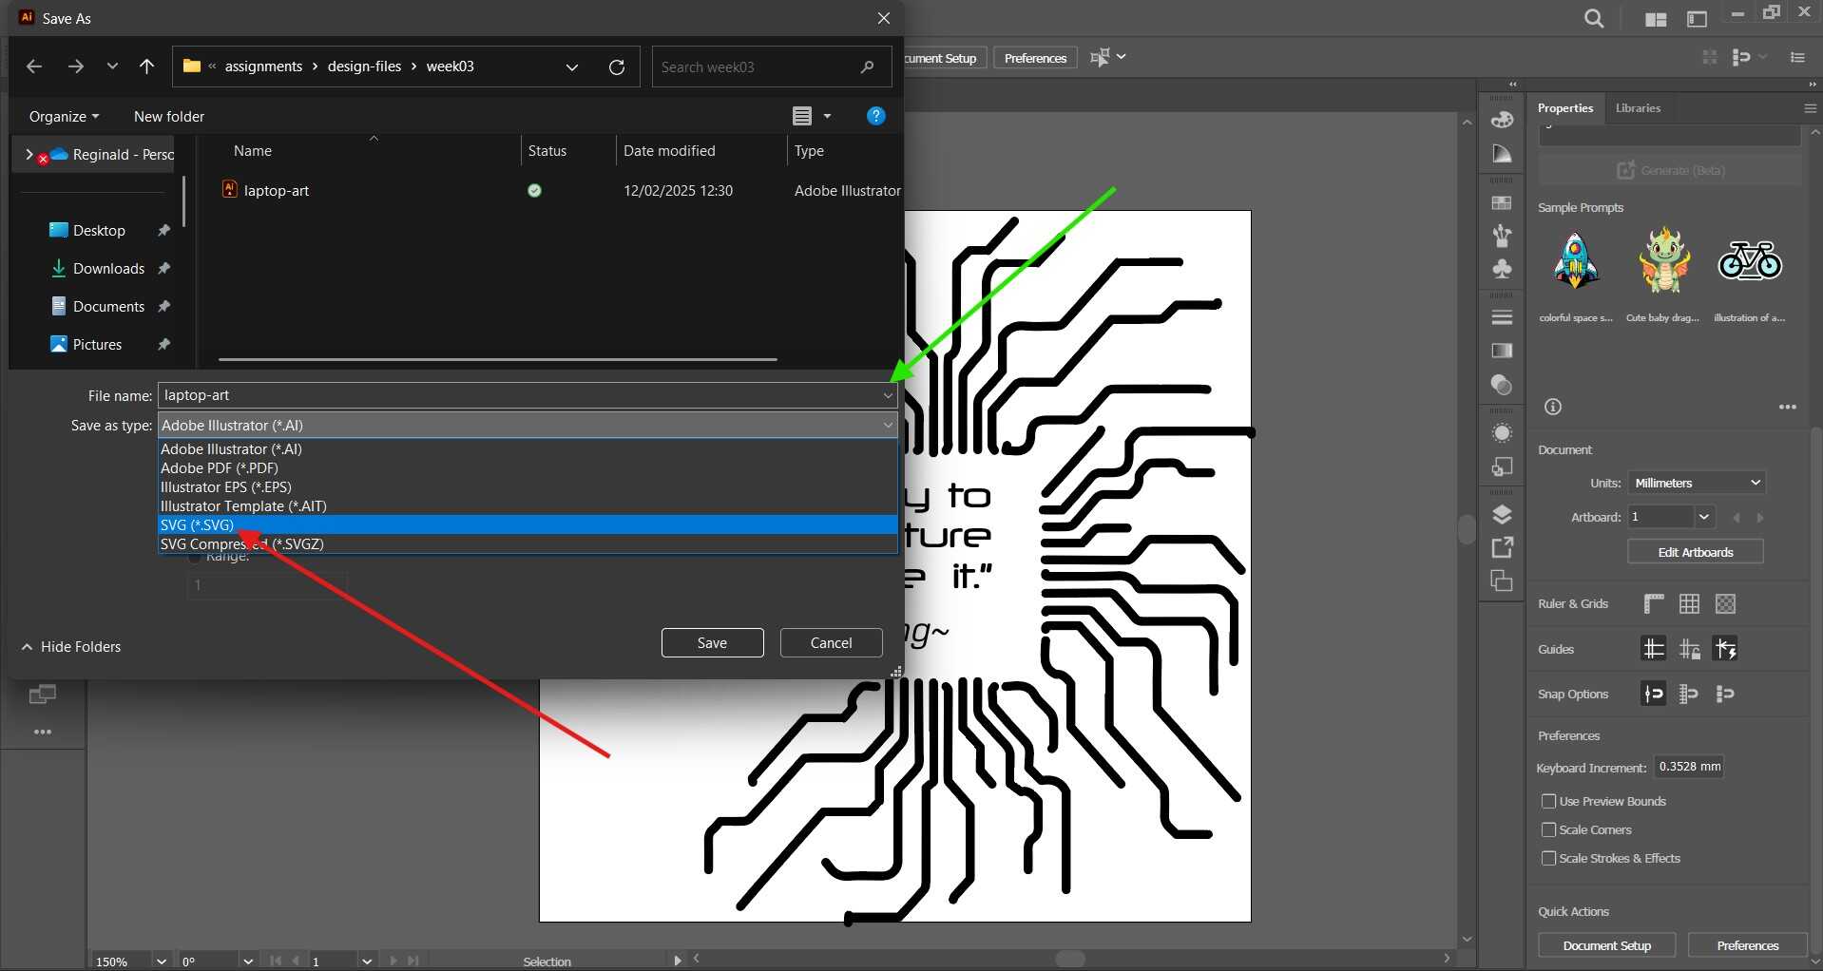1823x971 pixels.
Task: Click the Illustrator search magnifier icon
Action: [1594, 18]
